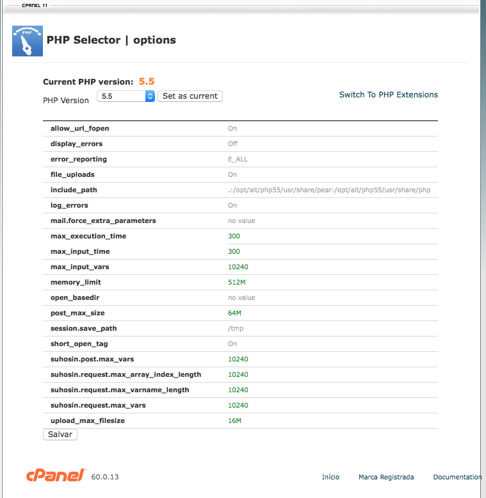Click the max_execution_time option label
486x498 pixels.
point(88,236)
